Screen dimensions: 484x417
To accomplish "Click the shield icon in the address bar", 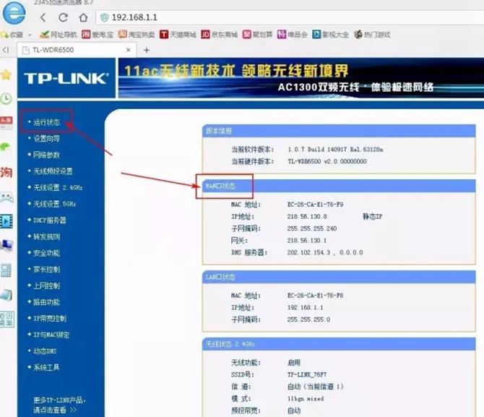I will pyautogui.click(x=104, y=17).
